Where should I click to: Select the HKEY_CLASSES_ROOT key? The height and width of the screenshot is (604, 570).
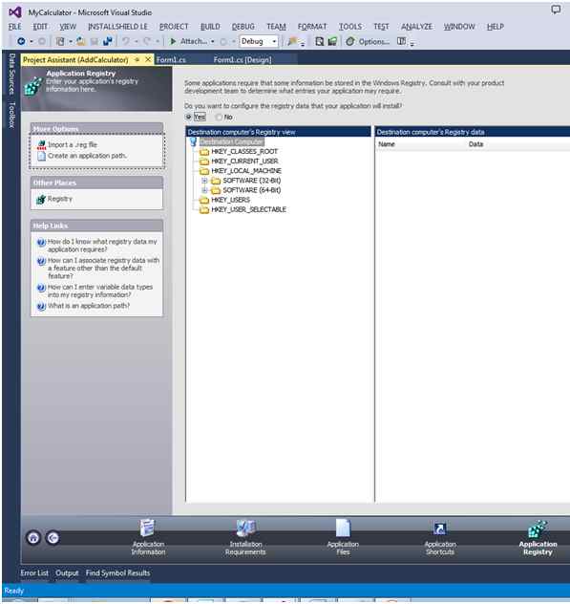tap(244, 151)
